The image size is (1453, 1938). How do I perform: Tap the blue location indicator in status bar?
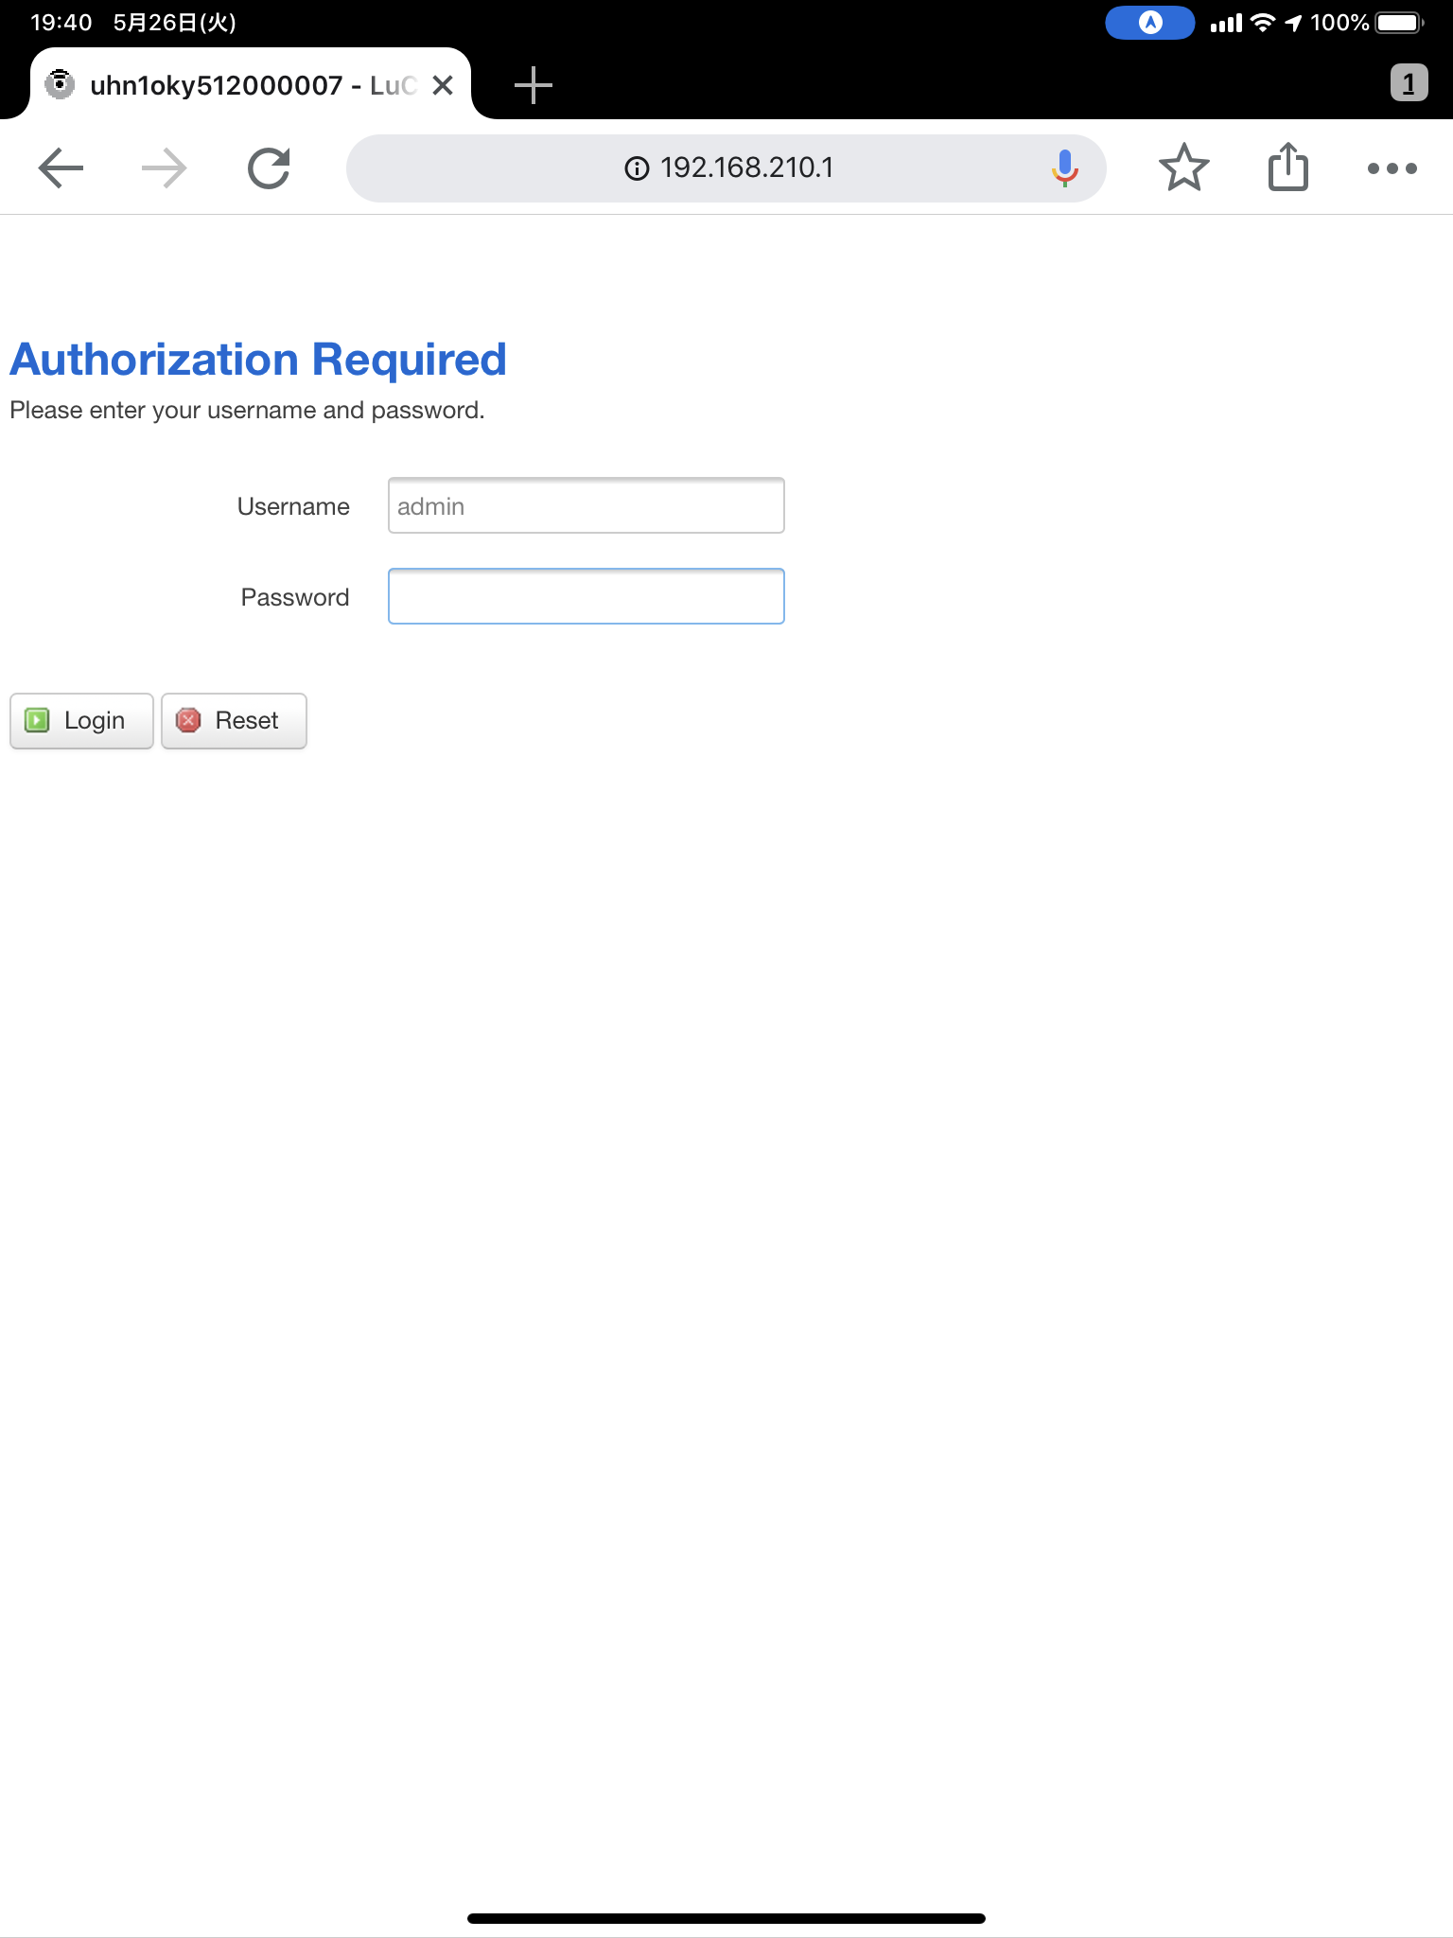click(1149, 23)
